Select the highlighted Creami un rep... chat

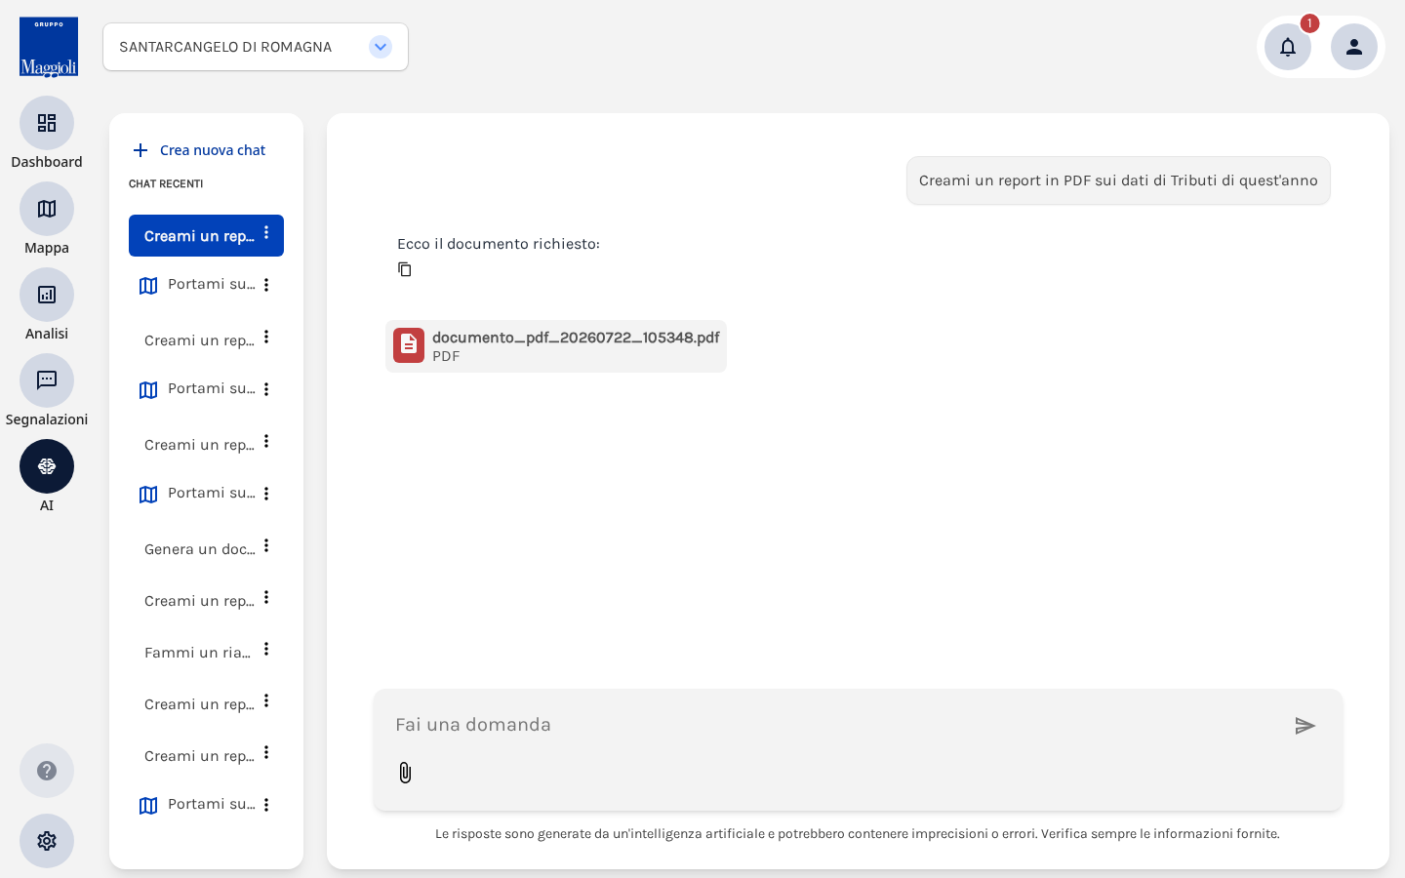[206, 236]
